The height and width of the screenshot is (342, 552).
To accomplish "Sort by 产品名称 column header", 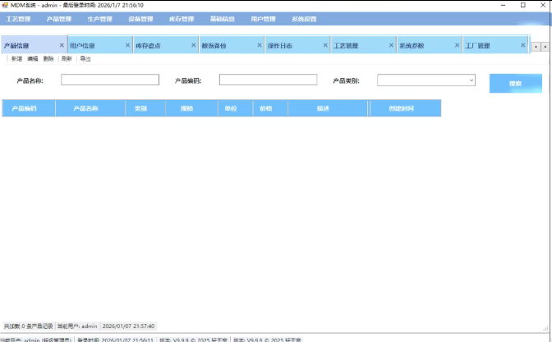I will click(90, 108).
